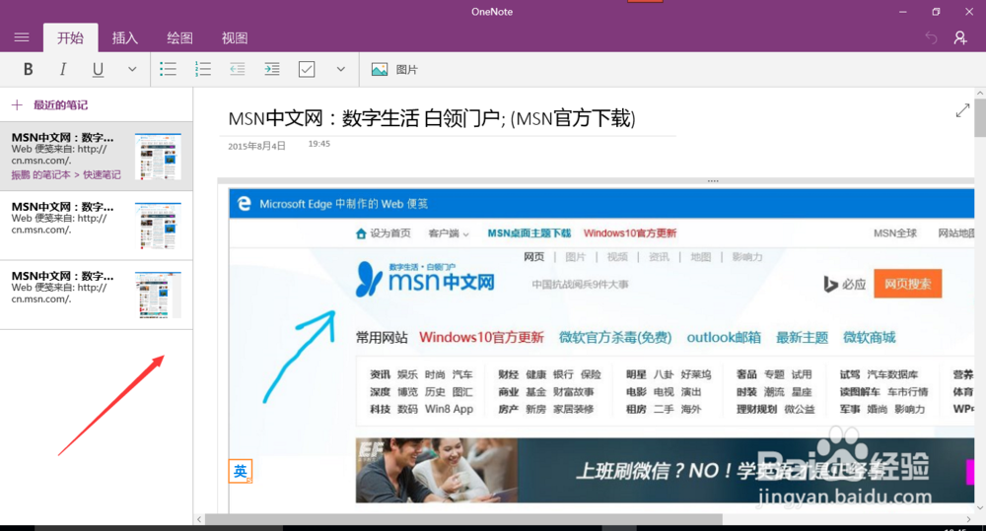Open MSN桌面主题下载 link
Screen dimensions: 986x531
[528, 233]
